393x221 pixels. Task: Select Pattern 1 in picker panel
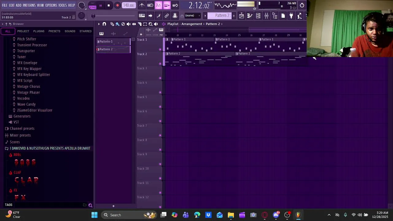(113, 41)
